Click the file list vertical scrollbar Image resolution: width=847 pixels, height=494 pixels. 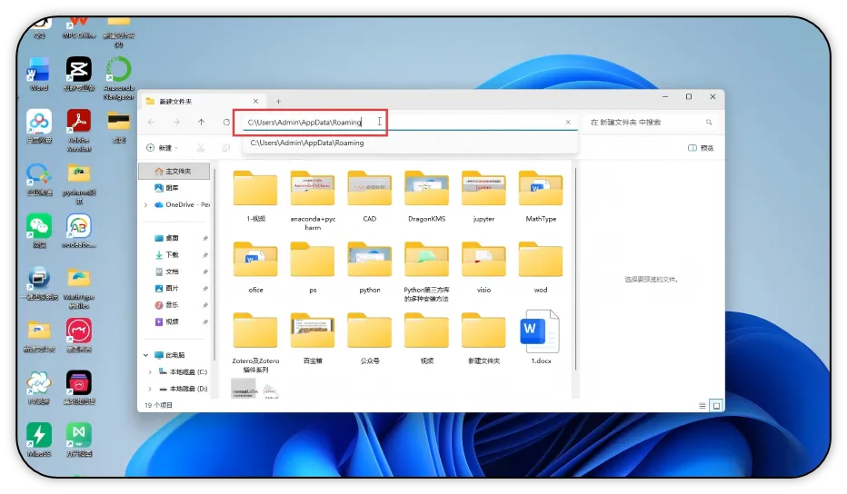[x=575, y=270]
